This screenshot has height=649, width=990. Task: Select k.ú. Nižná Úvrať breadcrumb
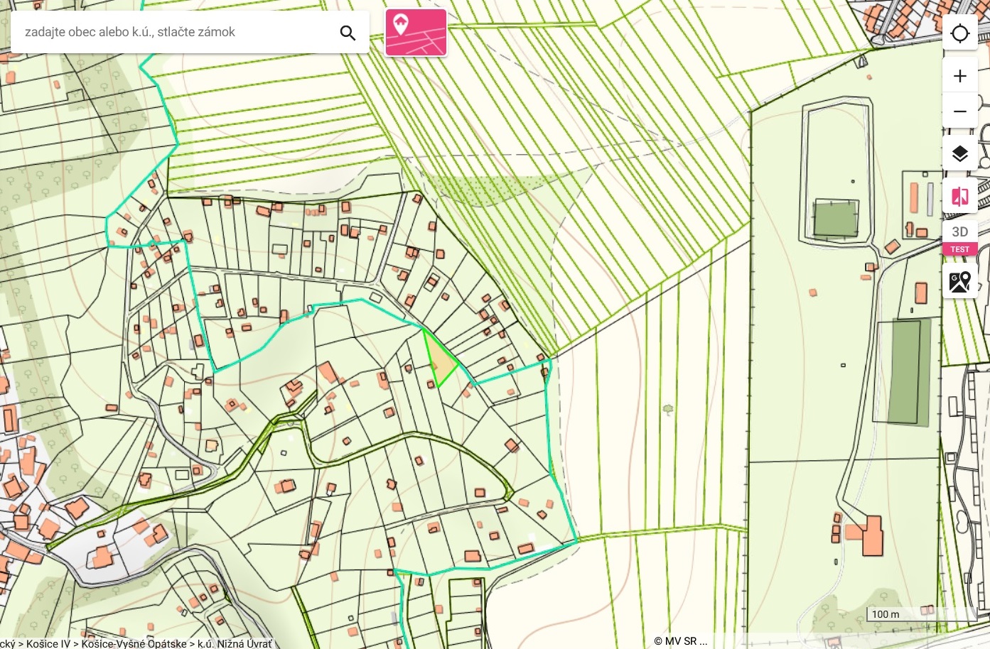click(x=235, y=643)
